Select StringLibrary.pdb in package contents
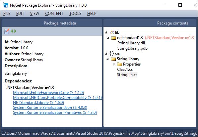This screenshot has width=198, height=137. pos(132,48)
